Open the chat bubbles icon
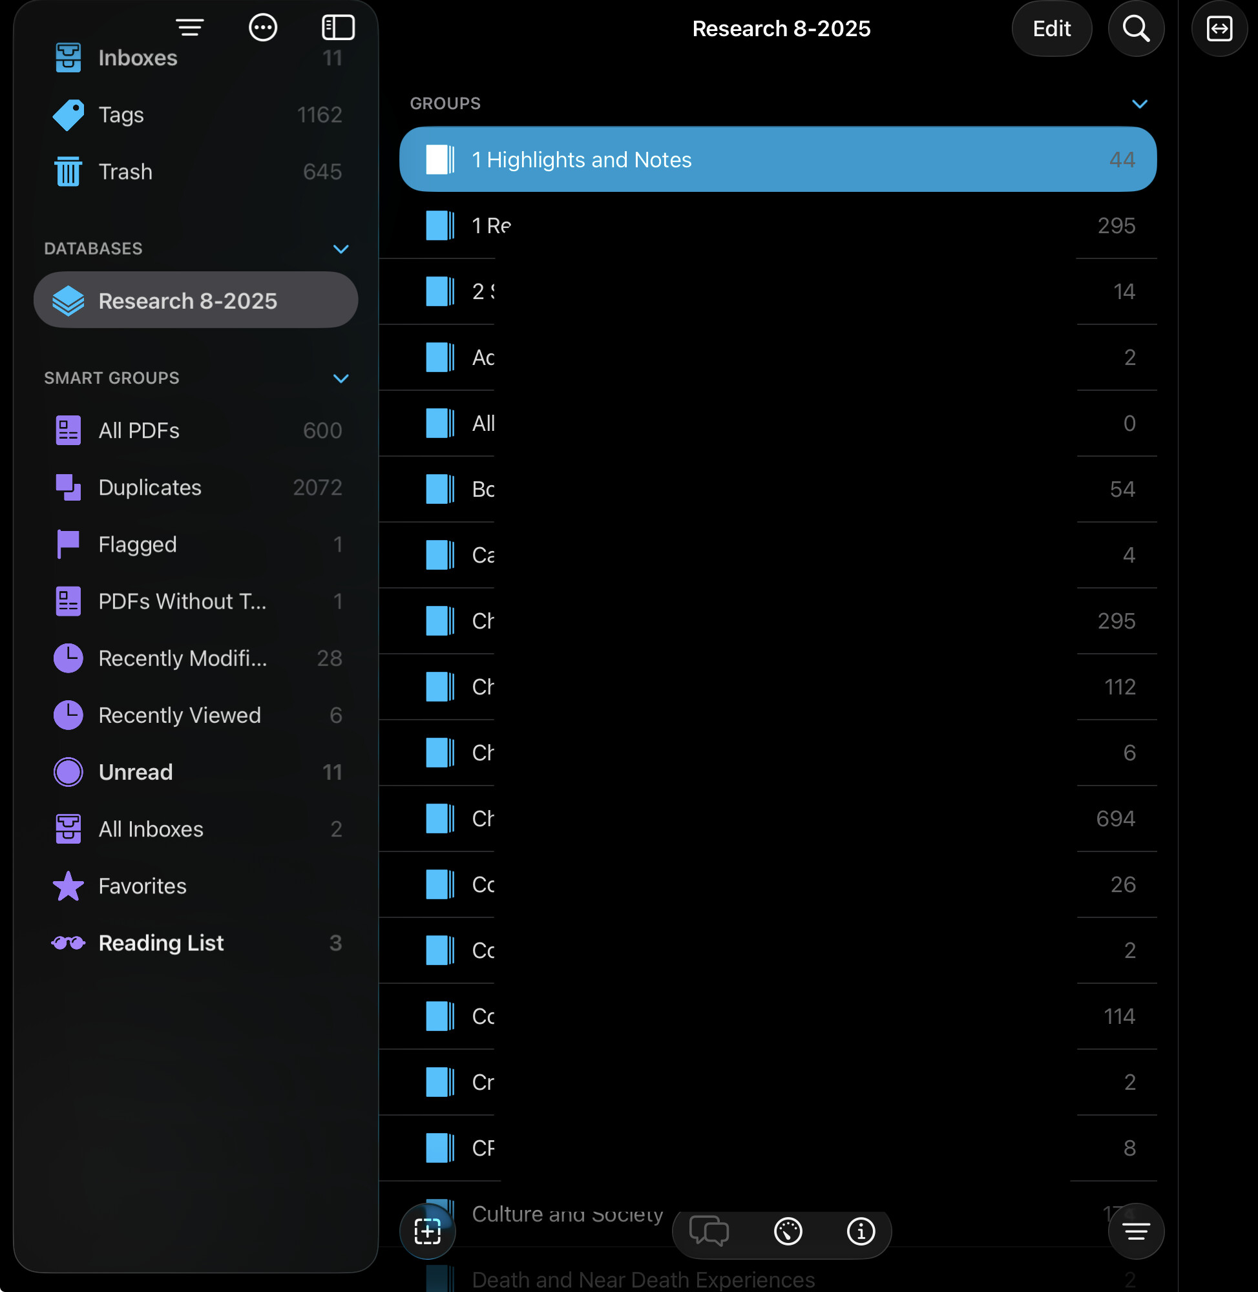 [709, 1231]
